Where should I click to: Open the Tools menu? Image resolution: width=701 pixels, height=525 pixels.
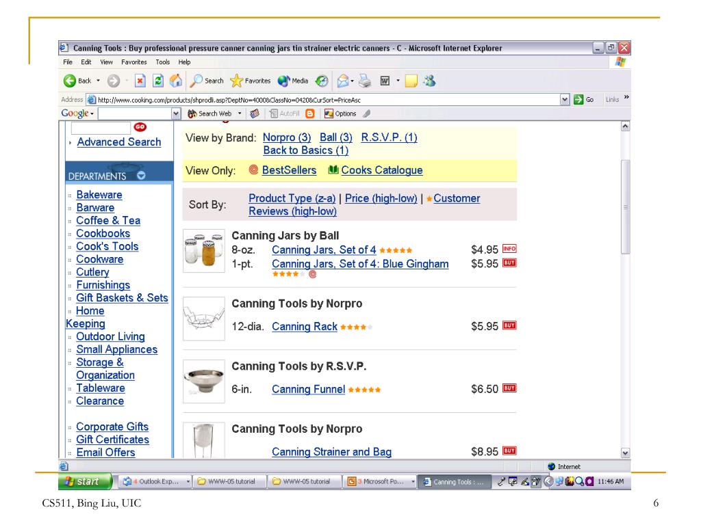click(x=163, y=62)
